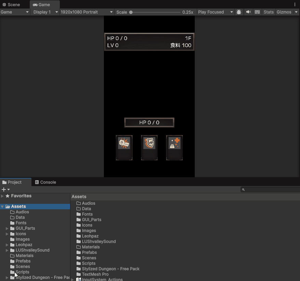Switch to the Scene tab

point(11,5)
